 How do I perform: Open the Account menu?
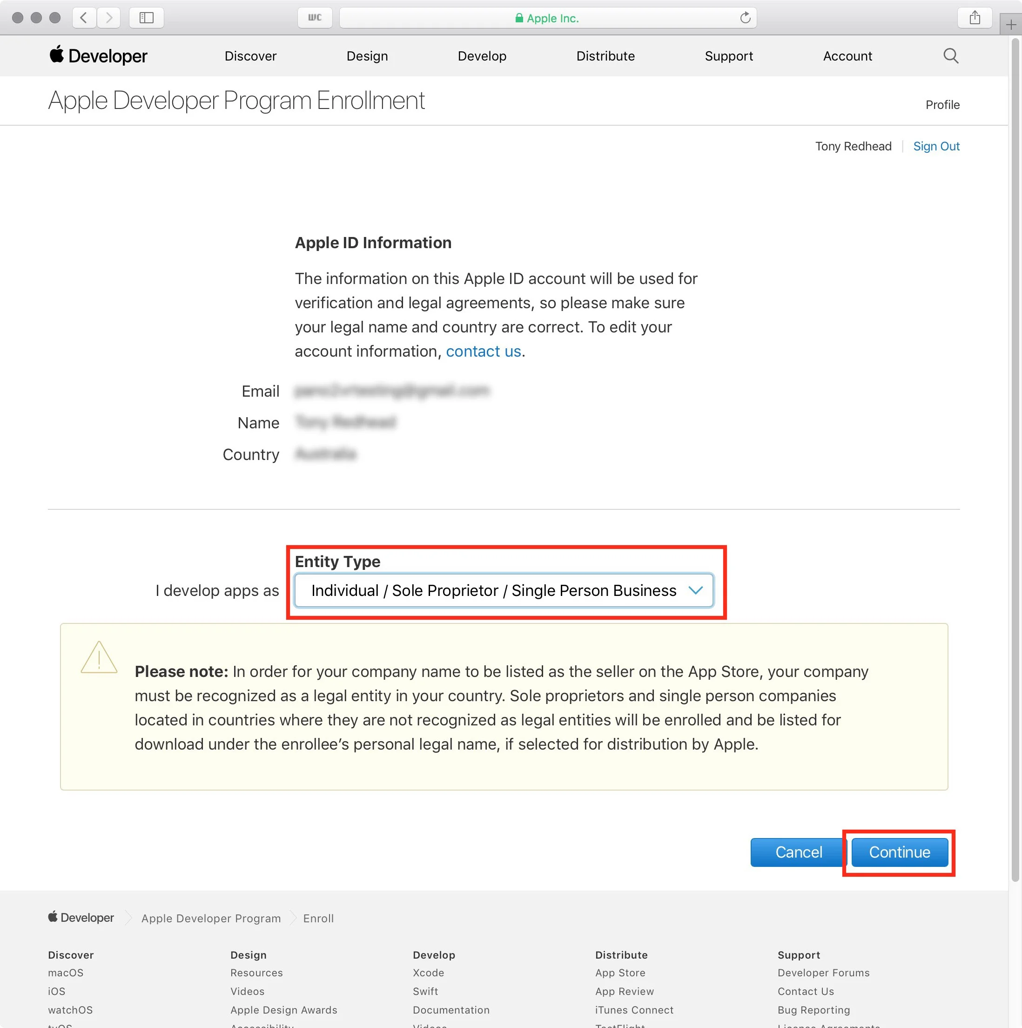(x=847, y=56)
